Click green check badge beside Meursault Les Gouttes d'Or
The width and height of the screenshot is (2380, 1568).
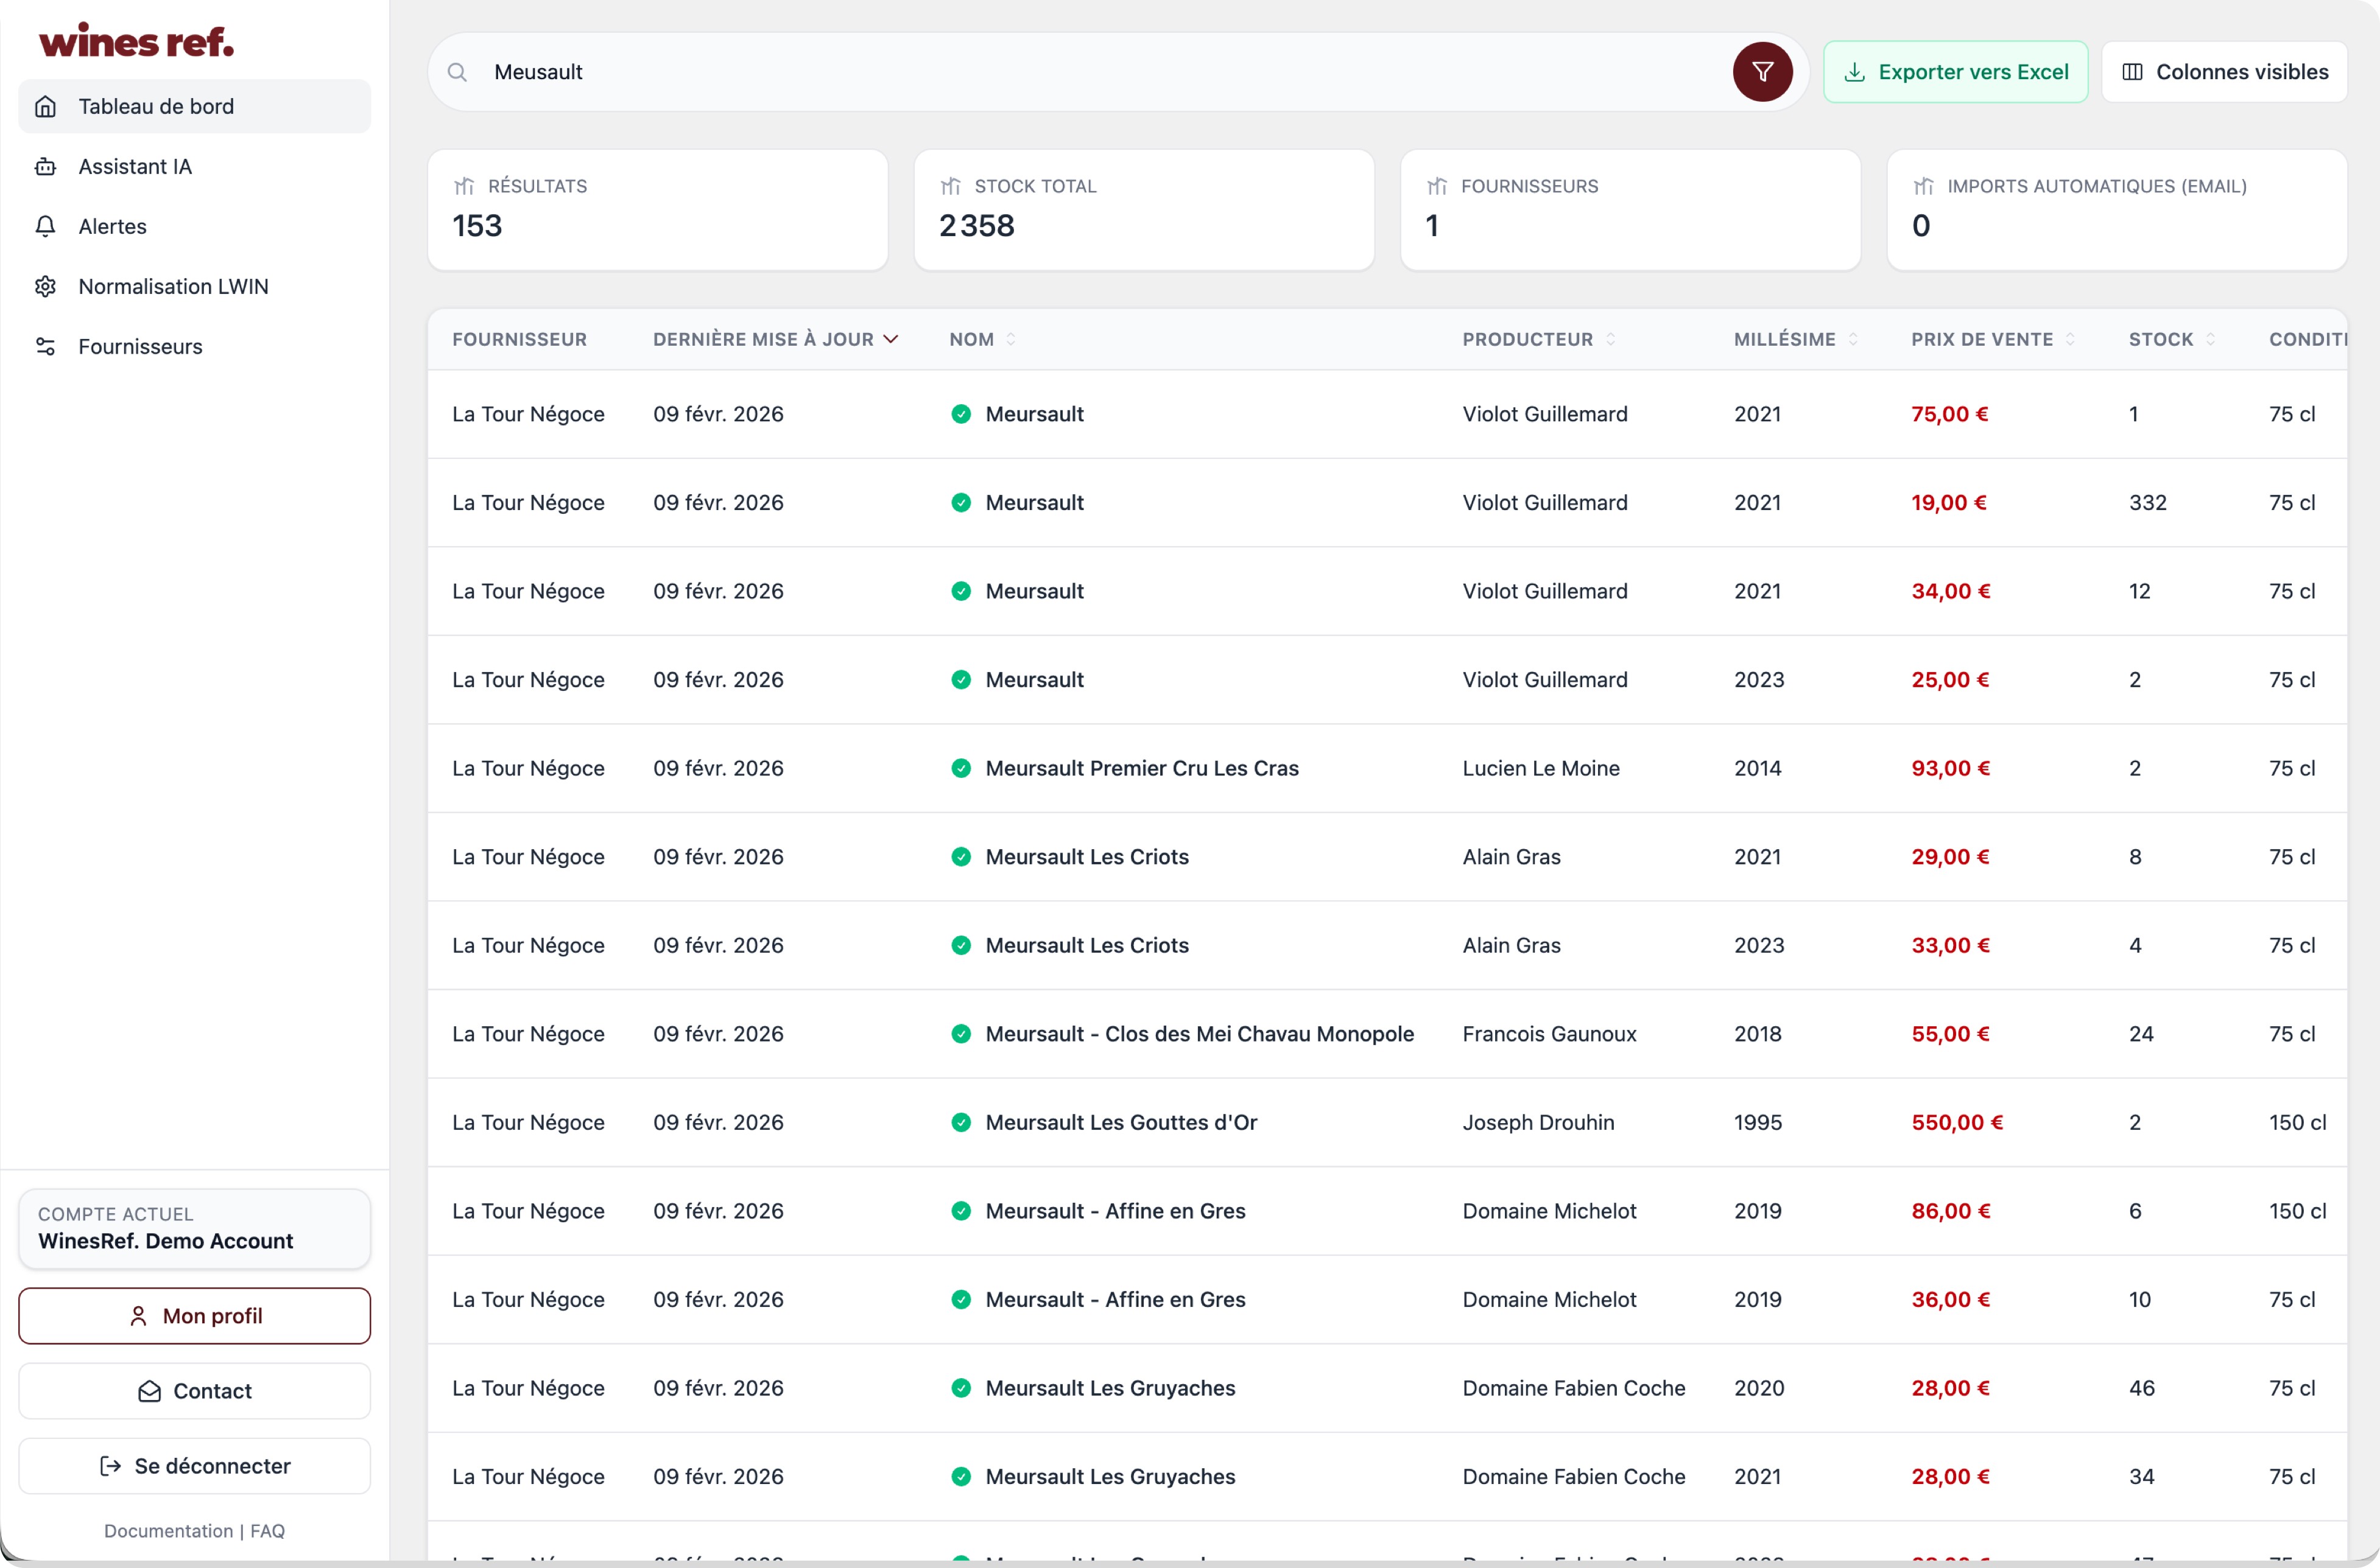(x=960, y=1122)
